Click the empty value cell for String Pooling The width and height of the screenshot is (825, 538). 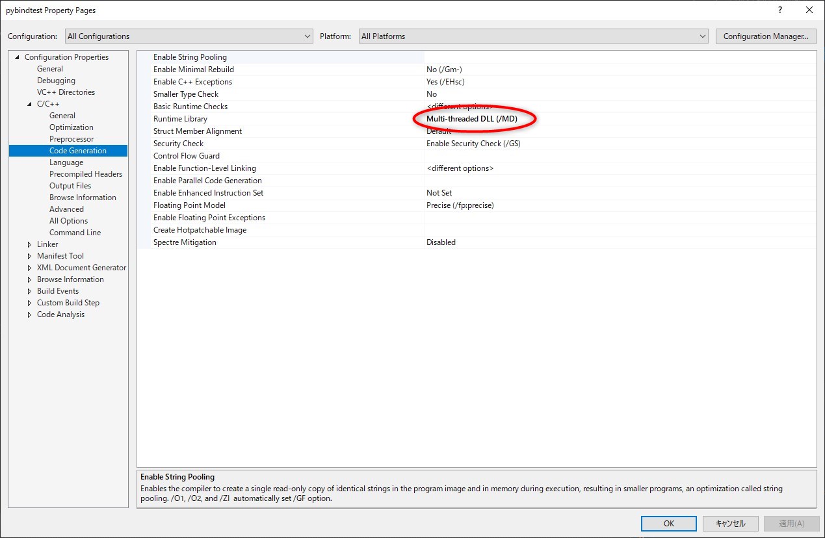(x=620, y=57)
